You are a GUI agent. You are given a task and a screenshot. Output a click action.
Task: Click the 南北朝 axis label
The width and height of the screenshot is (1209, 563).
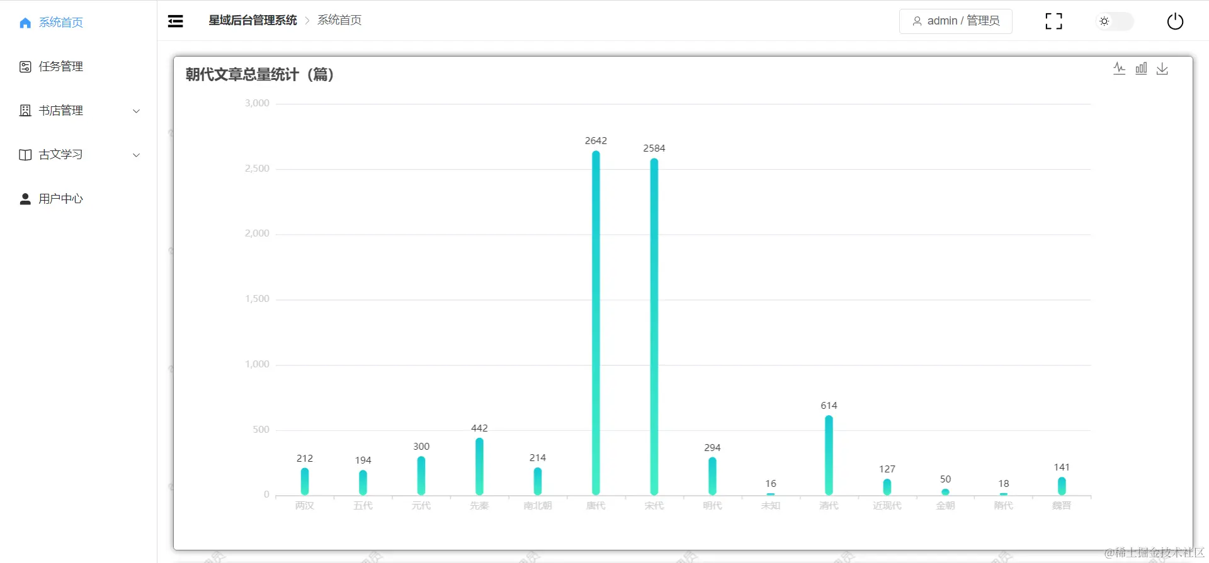(x=538, y=506)
